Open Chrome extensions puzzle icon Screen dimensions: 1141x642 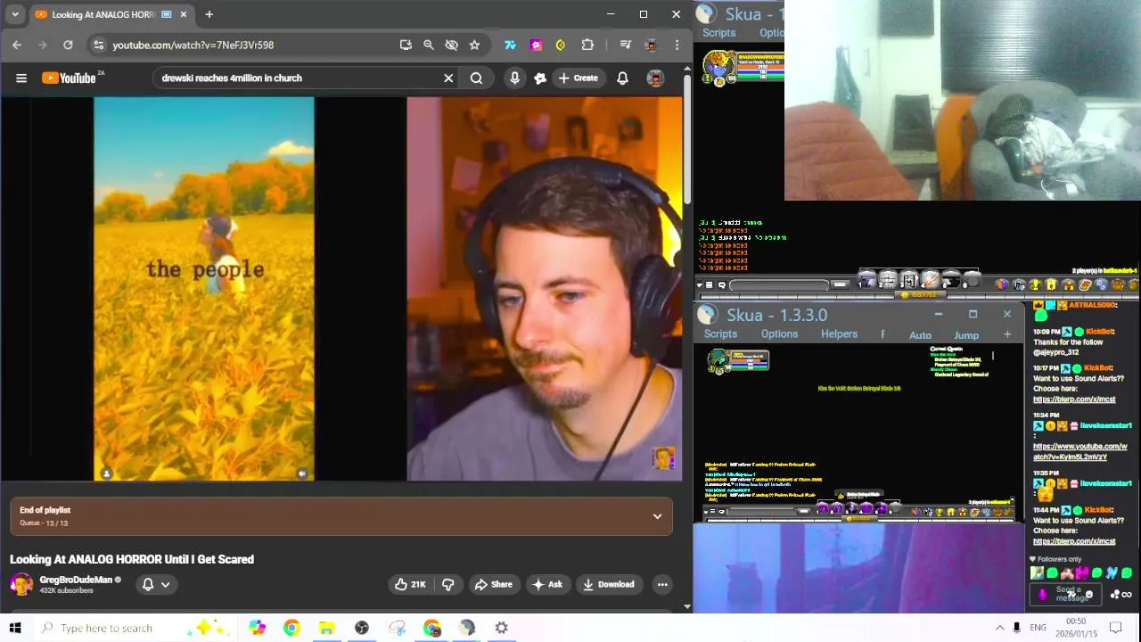point(587,45)
